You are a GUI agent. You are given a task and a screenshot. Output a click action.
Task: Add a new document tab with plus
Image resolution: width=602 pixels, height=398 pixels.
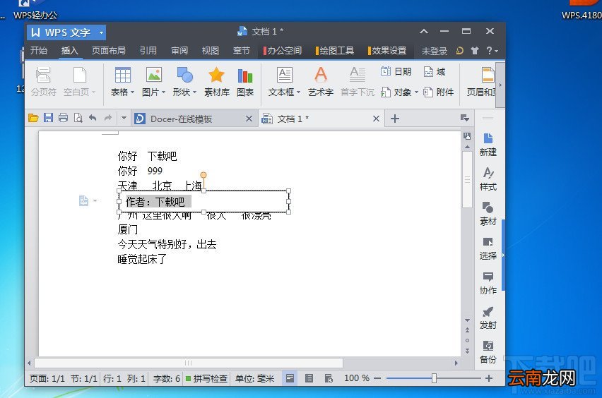(x=395, y=119)
